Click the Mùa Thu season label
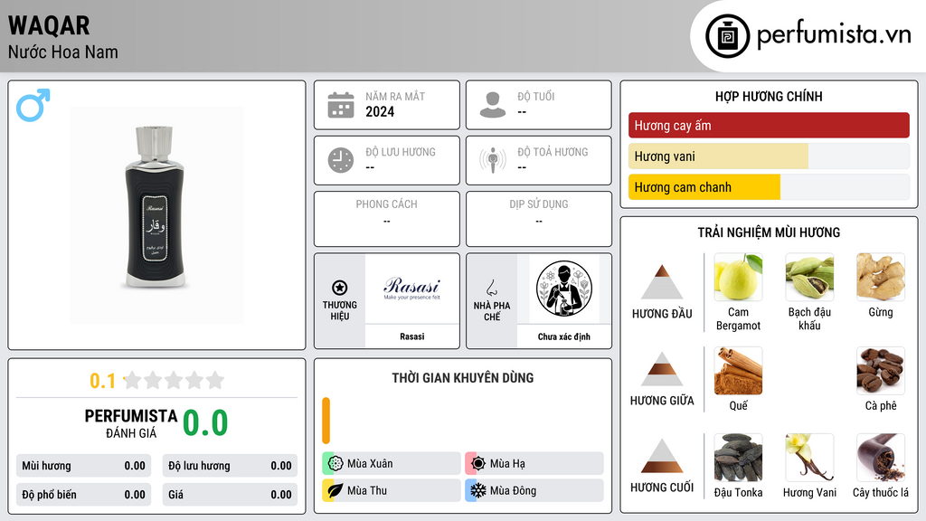 367,490
